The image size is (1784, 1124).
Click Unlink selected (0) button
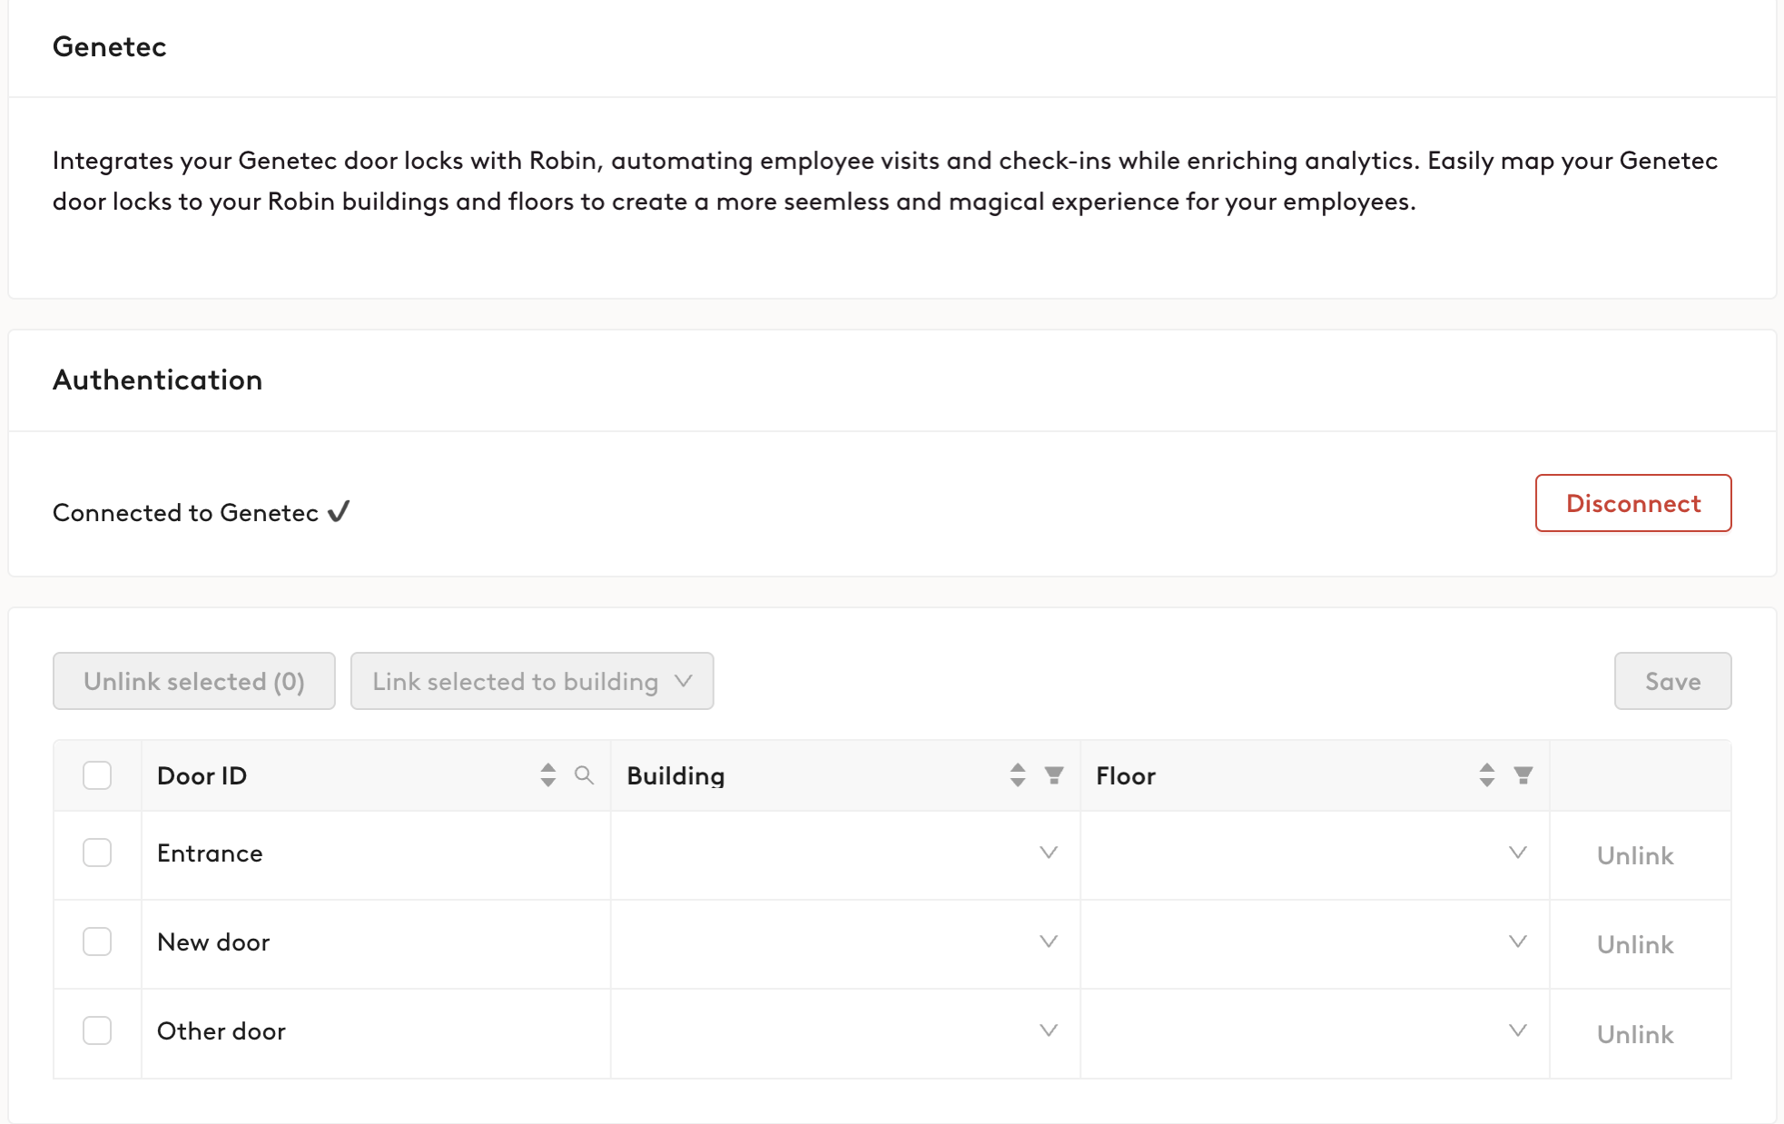point(194,681)
